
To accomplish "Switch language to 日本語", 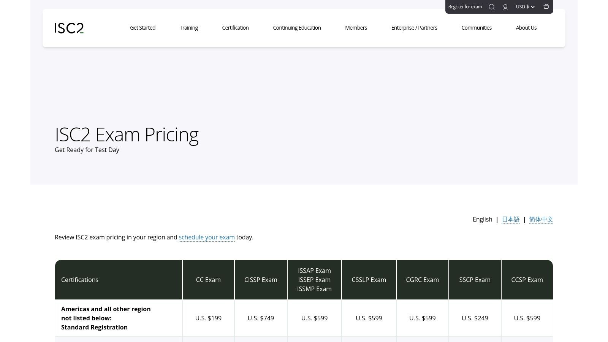I will coord(510,219).
